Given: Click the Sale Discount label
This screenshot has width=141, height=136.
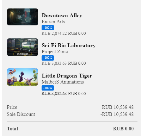Looking at the screenshot, I should tap(21, 114).
